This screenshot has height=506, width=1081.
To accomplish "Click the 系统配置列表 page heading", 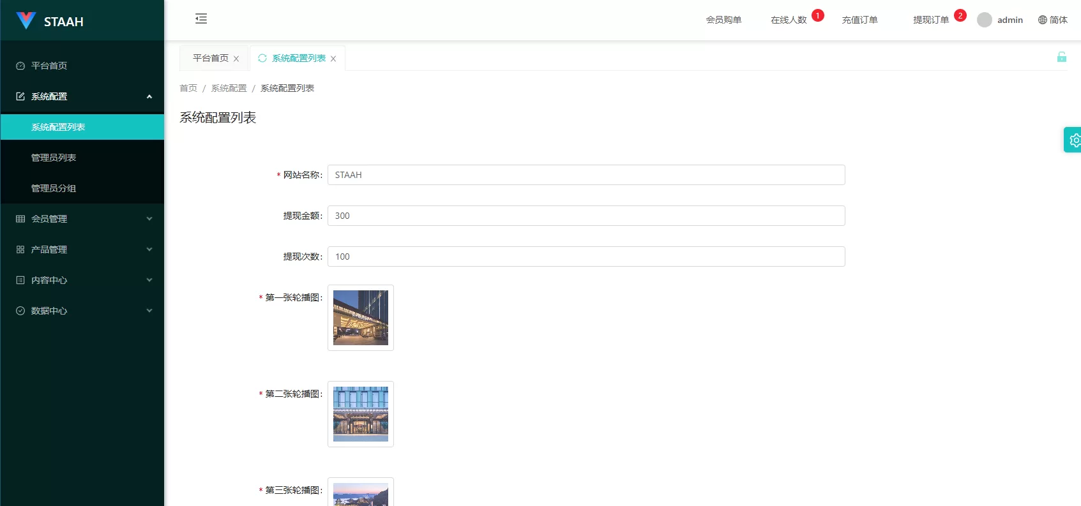I will click(218, 117).
